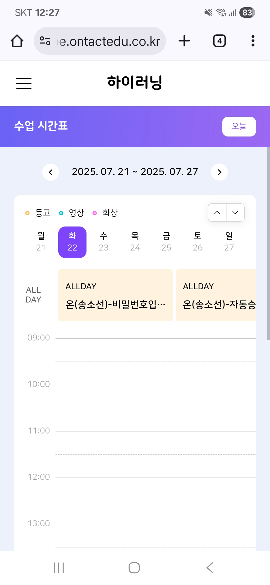Viewport: 270px width, 585px height.
Task: Tap the Android recent apps button
Action: pos(59,568)
